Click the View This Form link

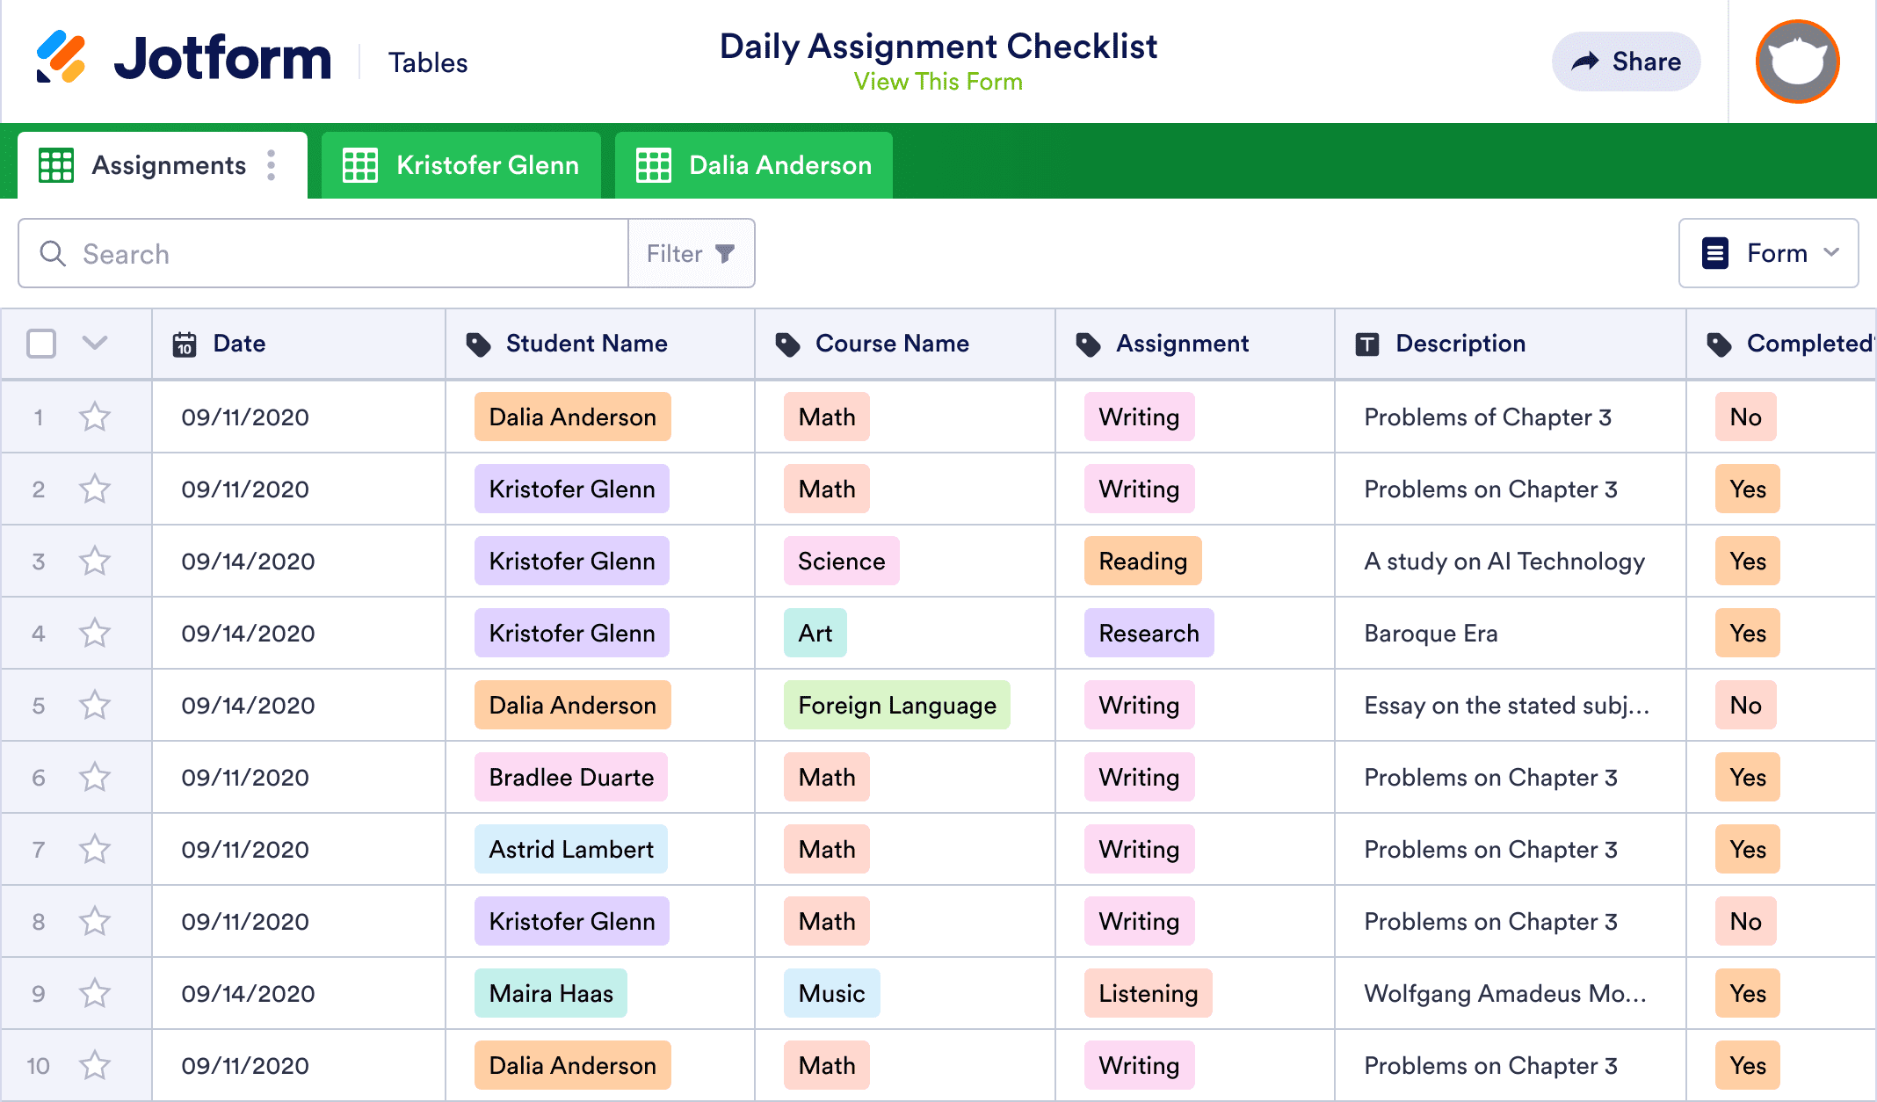pos(938,80)
